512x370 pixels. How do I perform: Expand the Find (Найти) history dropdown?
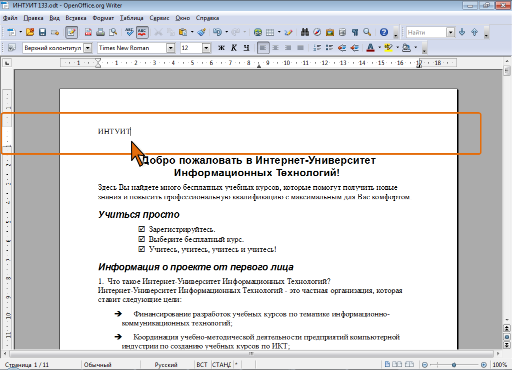(450, 33)
